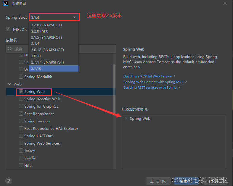Check Spring HATEOAS
This screenshot has width=233, height=186.
(x=21, y=136)
